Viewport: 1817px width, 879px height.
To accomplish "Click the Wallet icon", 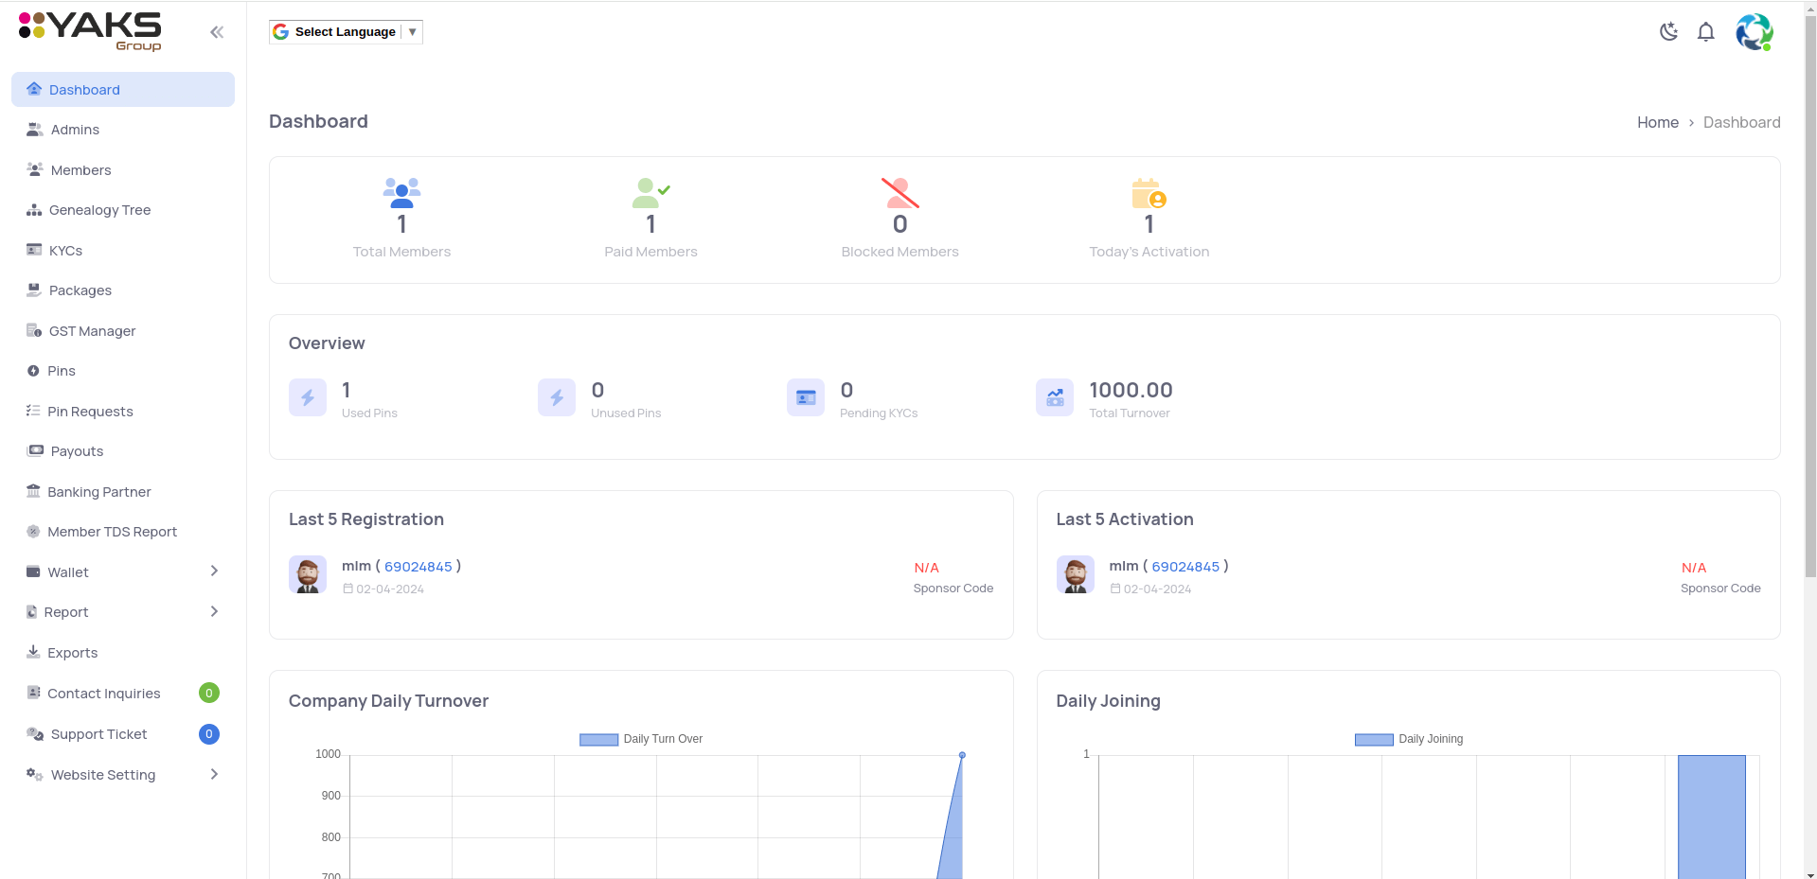I will coord(33,571).
